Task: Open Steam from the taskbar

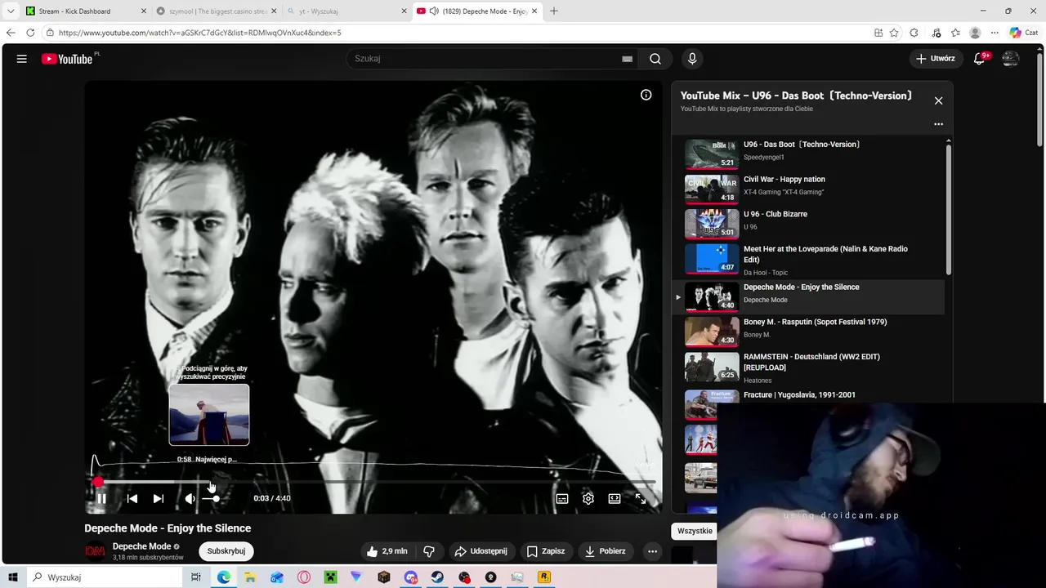Action: coord(437,577)
